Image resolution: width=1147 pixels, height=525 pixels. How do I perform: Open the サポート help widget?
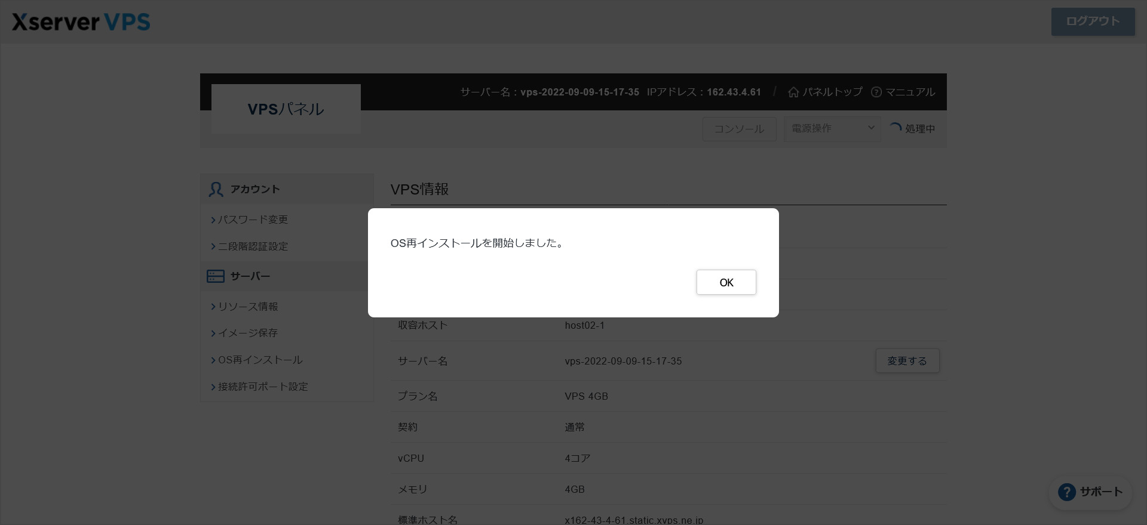click(1090, 492)
